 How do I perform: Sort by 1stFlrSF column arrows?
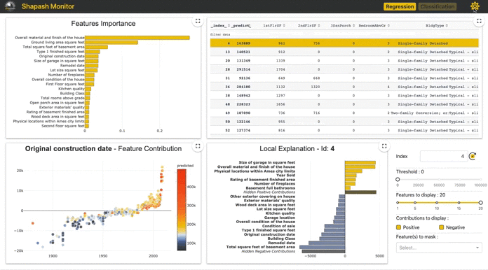[284, 25]
